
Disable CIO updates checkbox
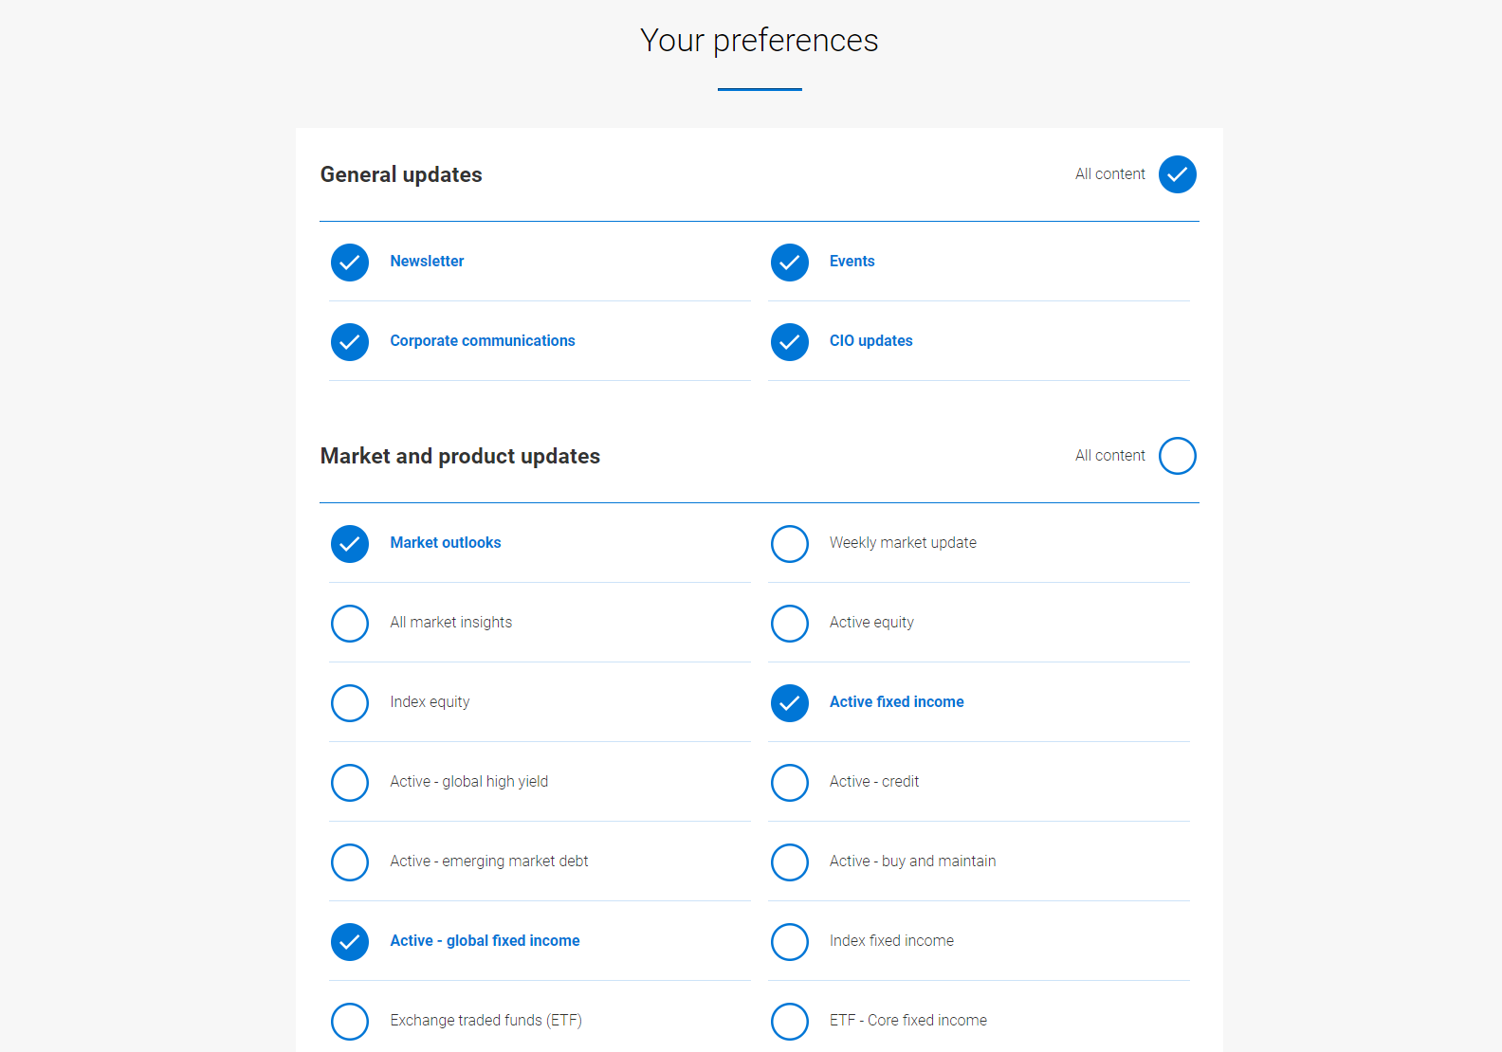pos(790,342)
